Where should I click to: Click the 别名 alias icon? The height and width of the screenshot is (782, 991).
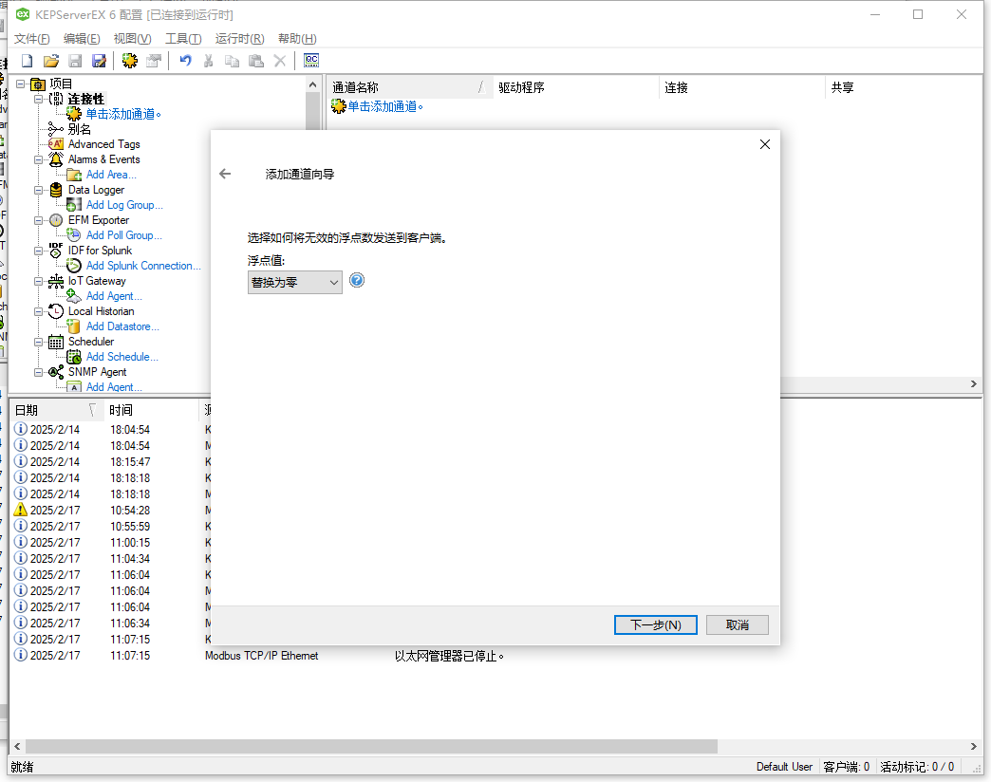pos(56,129)
